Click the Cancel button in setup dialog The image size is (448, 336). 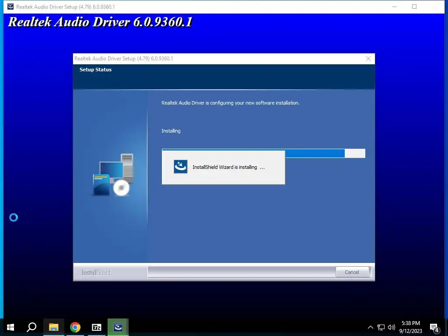352,272
